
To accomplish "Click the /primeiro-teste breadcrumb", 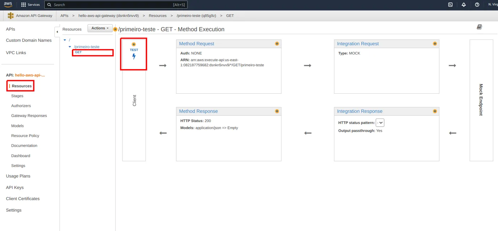I will point(196,16).
